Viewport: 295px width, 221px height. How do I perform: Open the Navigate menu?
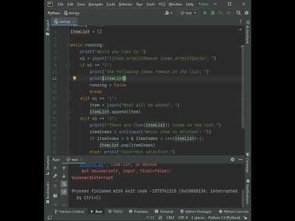pos(95,4)
